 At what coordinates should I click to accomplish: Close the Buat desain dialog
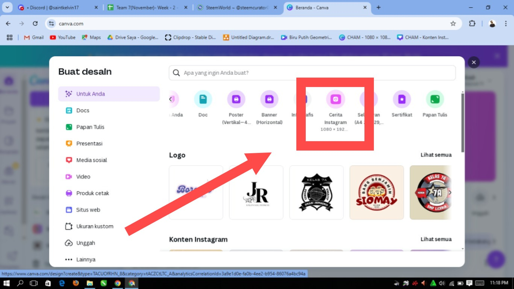474,62
